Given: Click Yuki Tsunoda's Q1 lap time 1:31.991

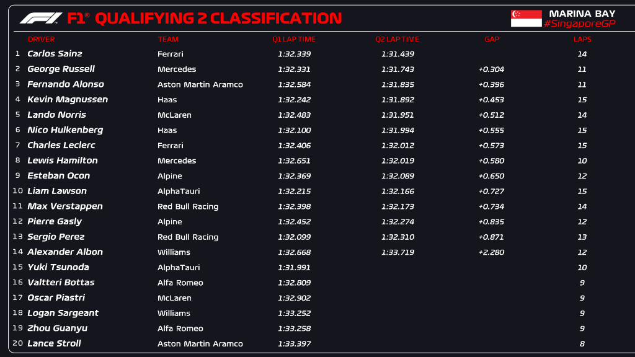Looking at the screenshot, I should pos(294,268).
